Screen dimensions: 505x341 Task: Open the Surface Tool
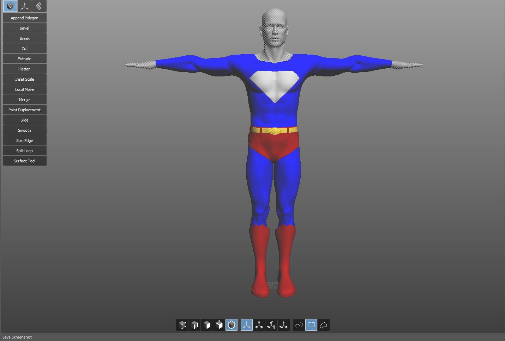25,161
